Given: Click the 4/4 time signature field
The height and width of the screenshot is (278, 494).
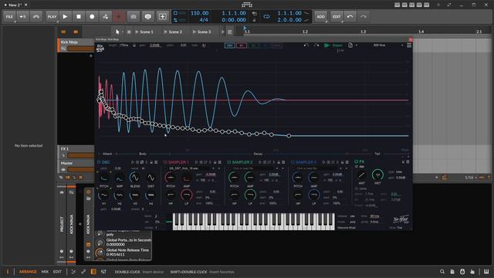Looking at the screenshot, I should pos(204,20).
